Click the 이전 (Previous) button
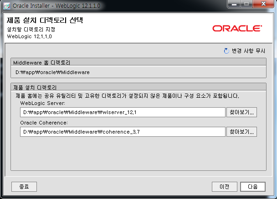This screenshot has width=277, height=199. [x=224, y=187]
